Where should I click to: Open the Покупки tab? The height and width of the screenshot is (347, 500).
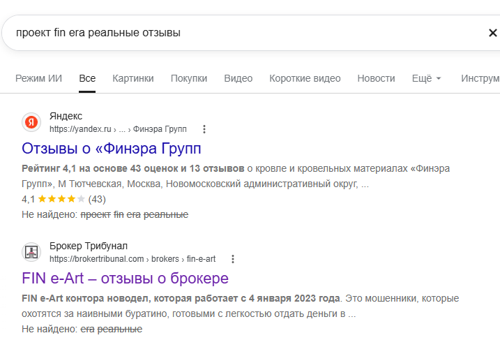coord(189,78)
